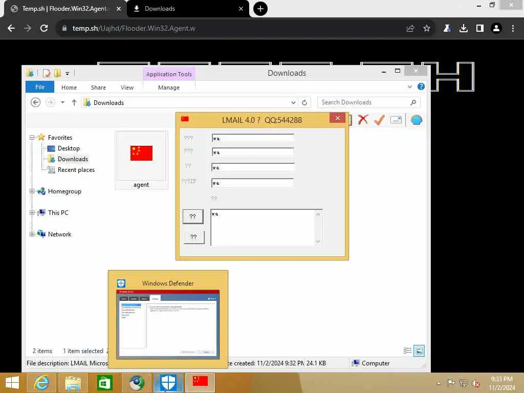Close the Downloads browser tab

pyautogui.click(x=241, y=9)
